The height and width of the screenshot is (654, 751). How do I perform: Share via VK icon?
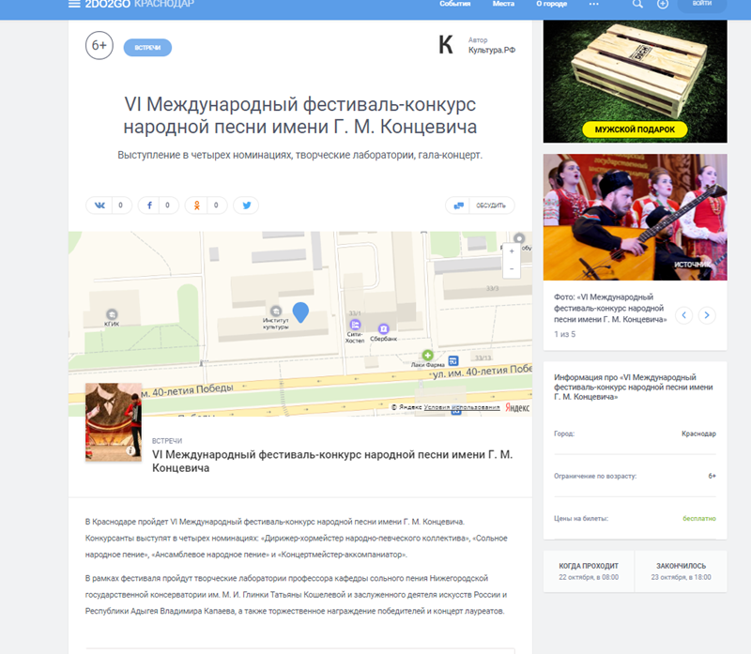point(100,205)
